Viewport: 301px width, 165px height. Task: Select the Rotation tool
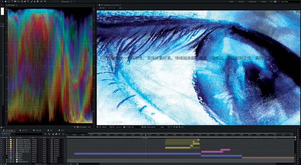click(12, 1)
